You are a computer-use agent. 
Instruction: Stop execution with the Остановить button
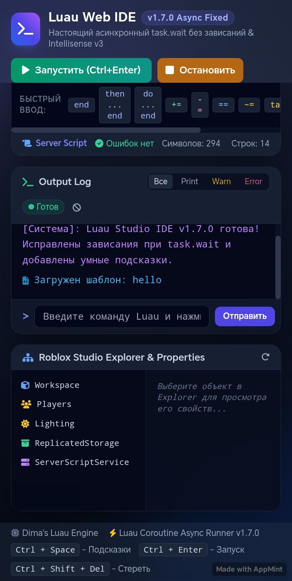coord(200,70)
